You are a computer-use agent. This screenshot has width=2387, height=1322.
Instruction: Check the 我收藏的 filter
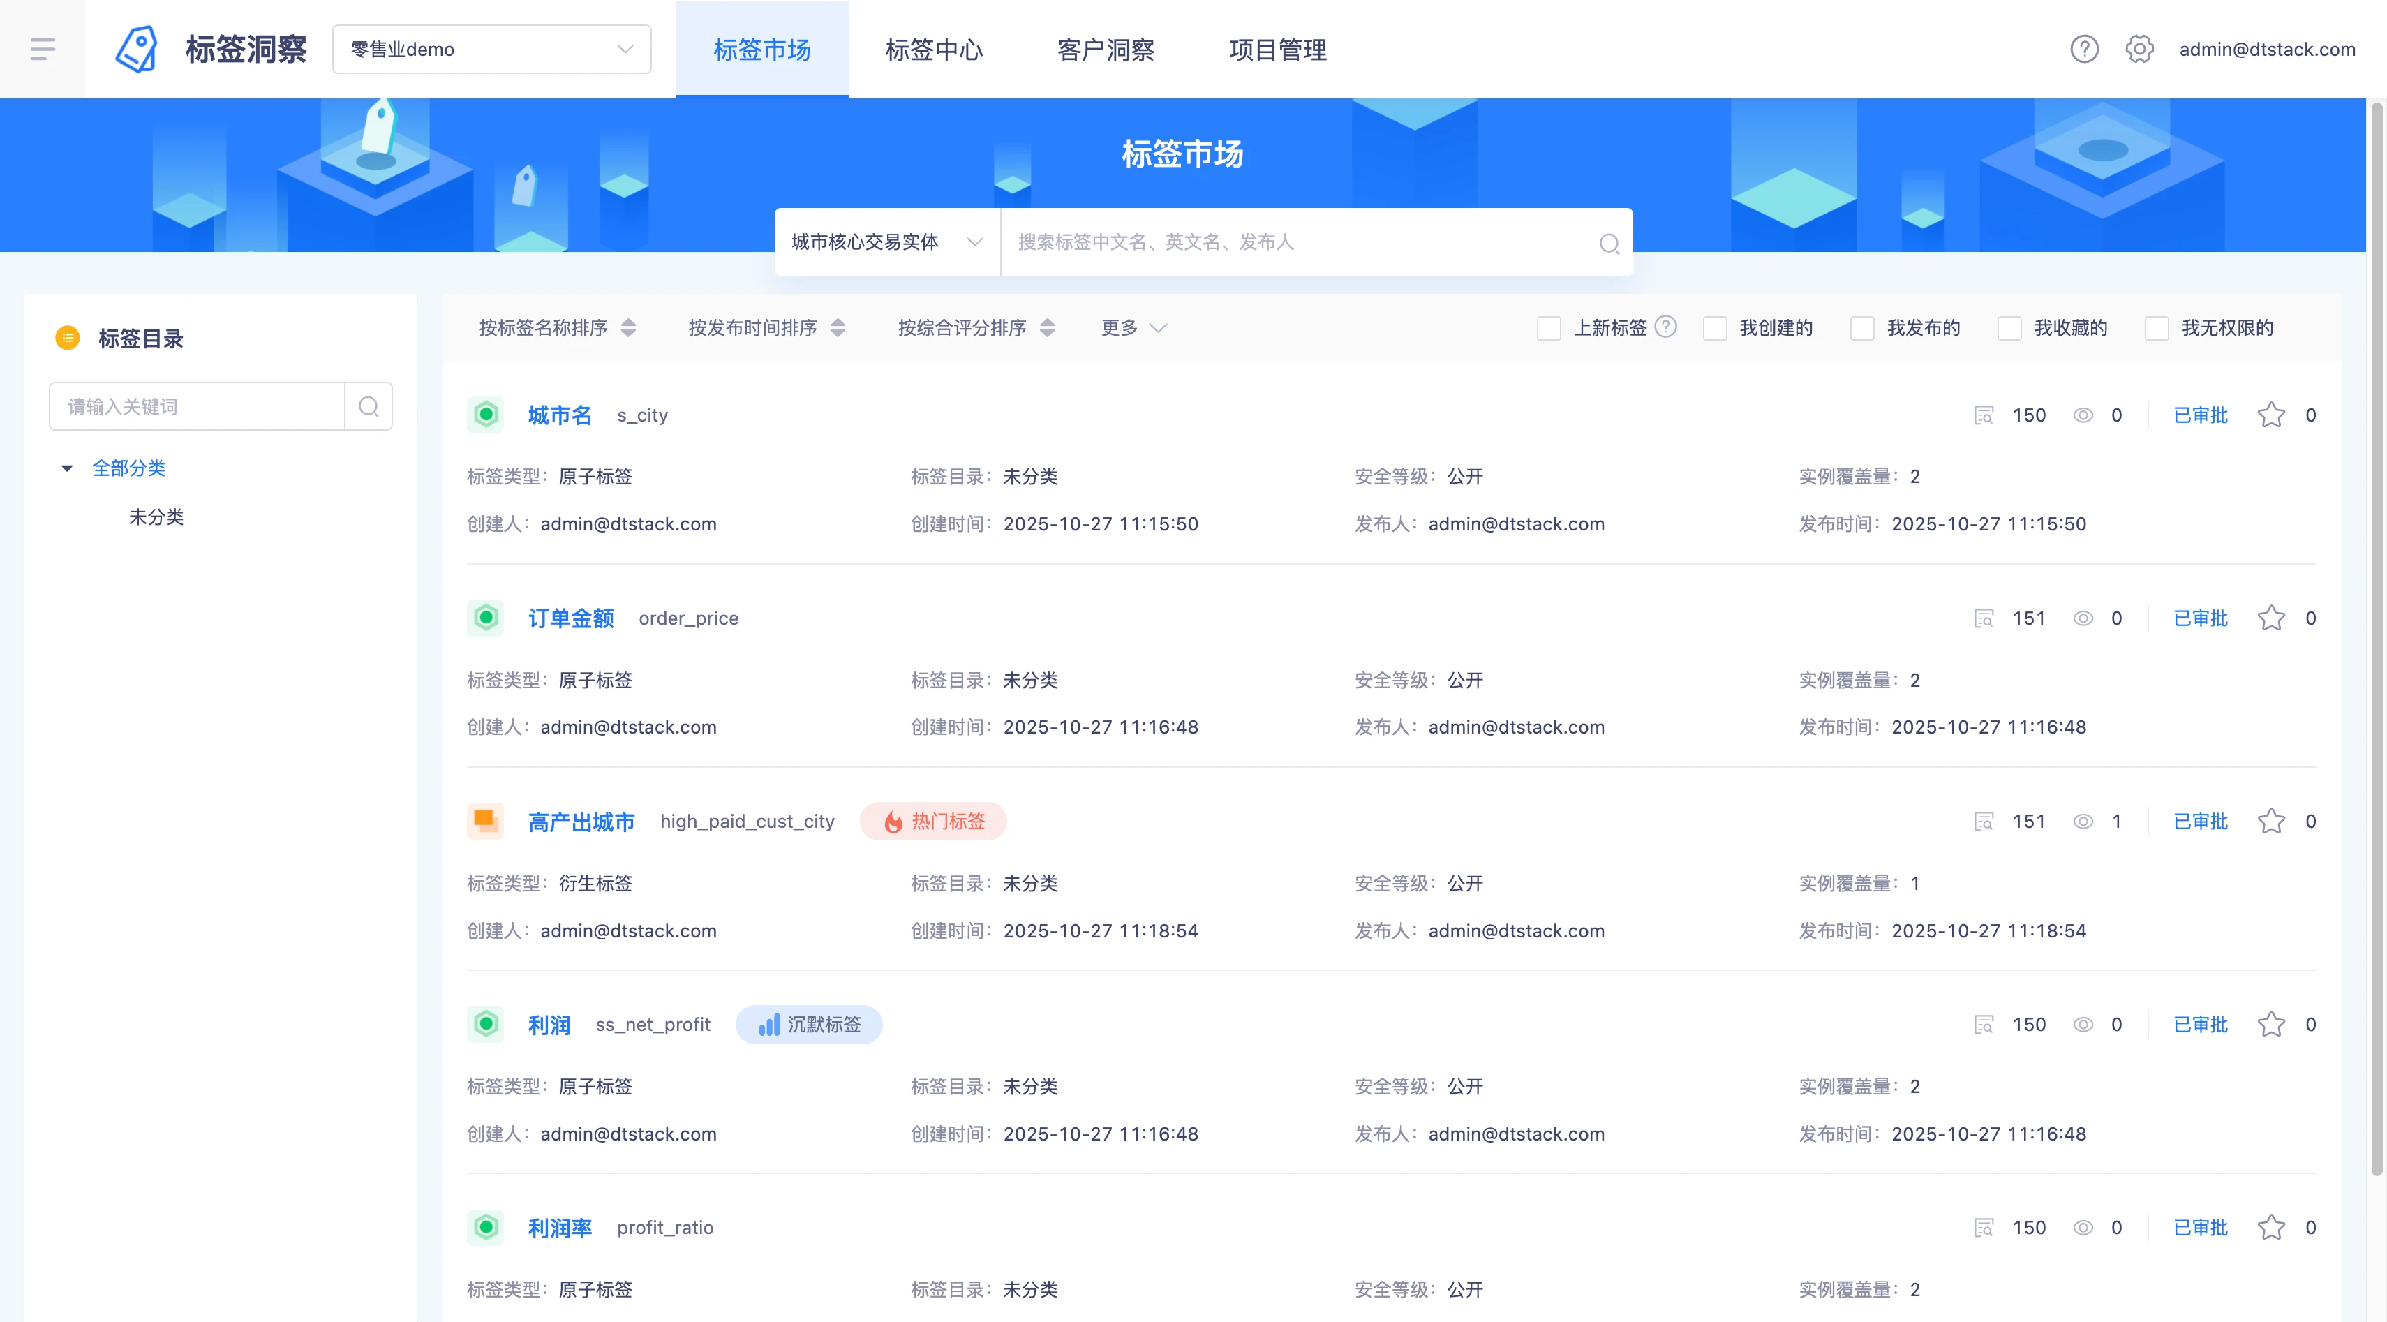pyautogui.click(x=2010, y=328)
